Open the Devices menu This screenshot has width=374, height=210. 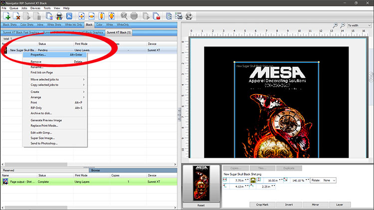[x=35, y=8]
